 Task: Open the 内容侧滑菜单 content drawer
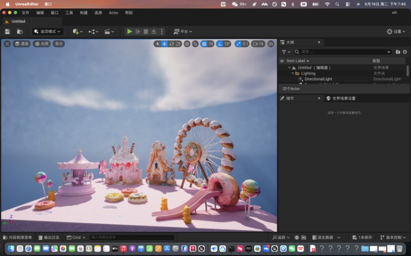point(17,237)
